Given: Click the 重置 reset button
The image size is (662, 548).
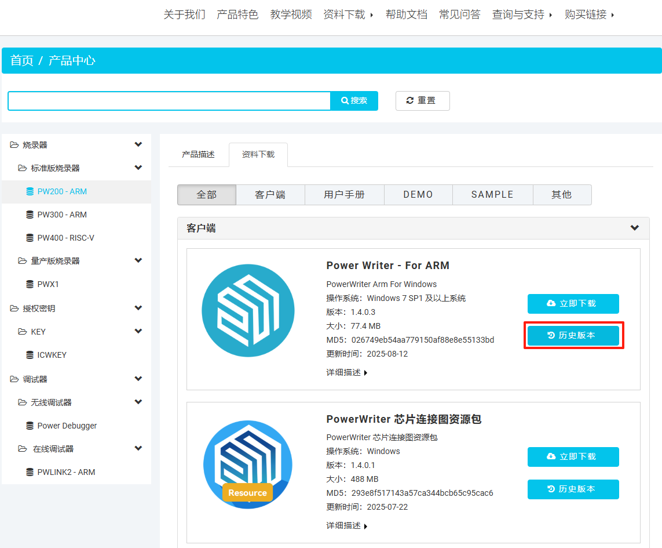Looking at the screenshot, I should click(x=423, y=101).
